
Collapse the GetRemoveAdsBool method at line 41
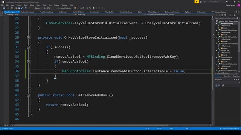pyautogui.click(x=28, y=95)
